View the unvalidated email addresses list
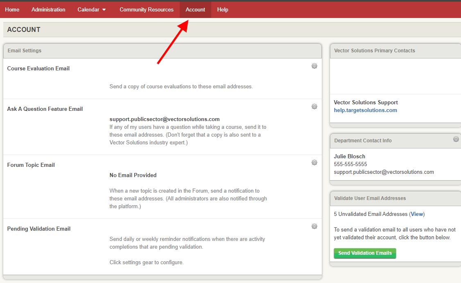This screenshot has height=283, width=461. pos(417,214)
